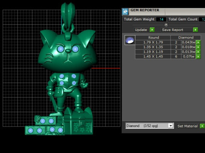
Task: Click the Diamond column header
Action: (x=186, y=37)
